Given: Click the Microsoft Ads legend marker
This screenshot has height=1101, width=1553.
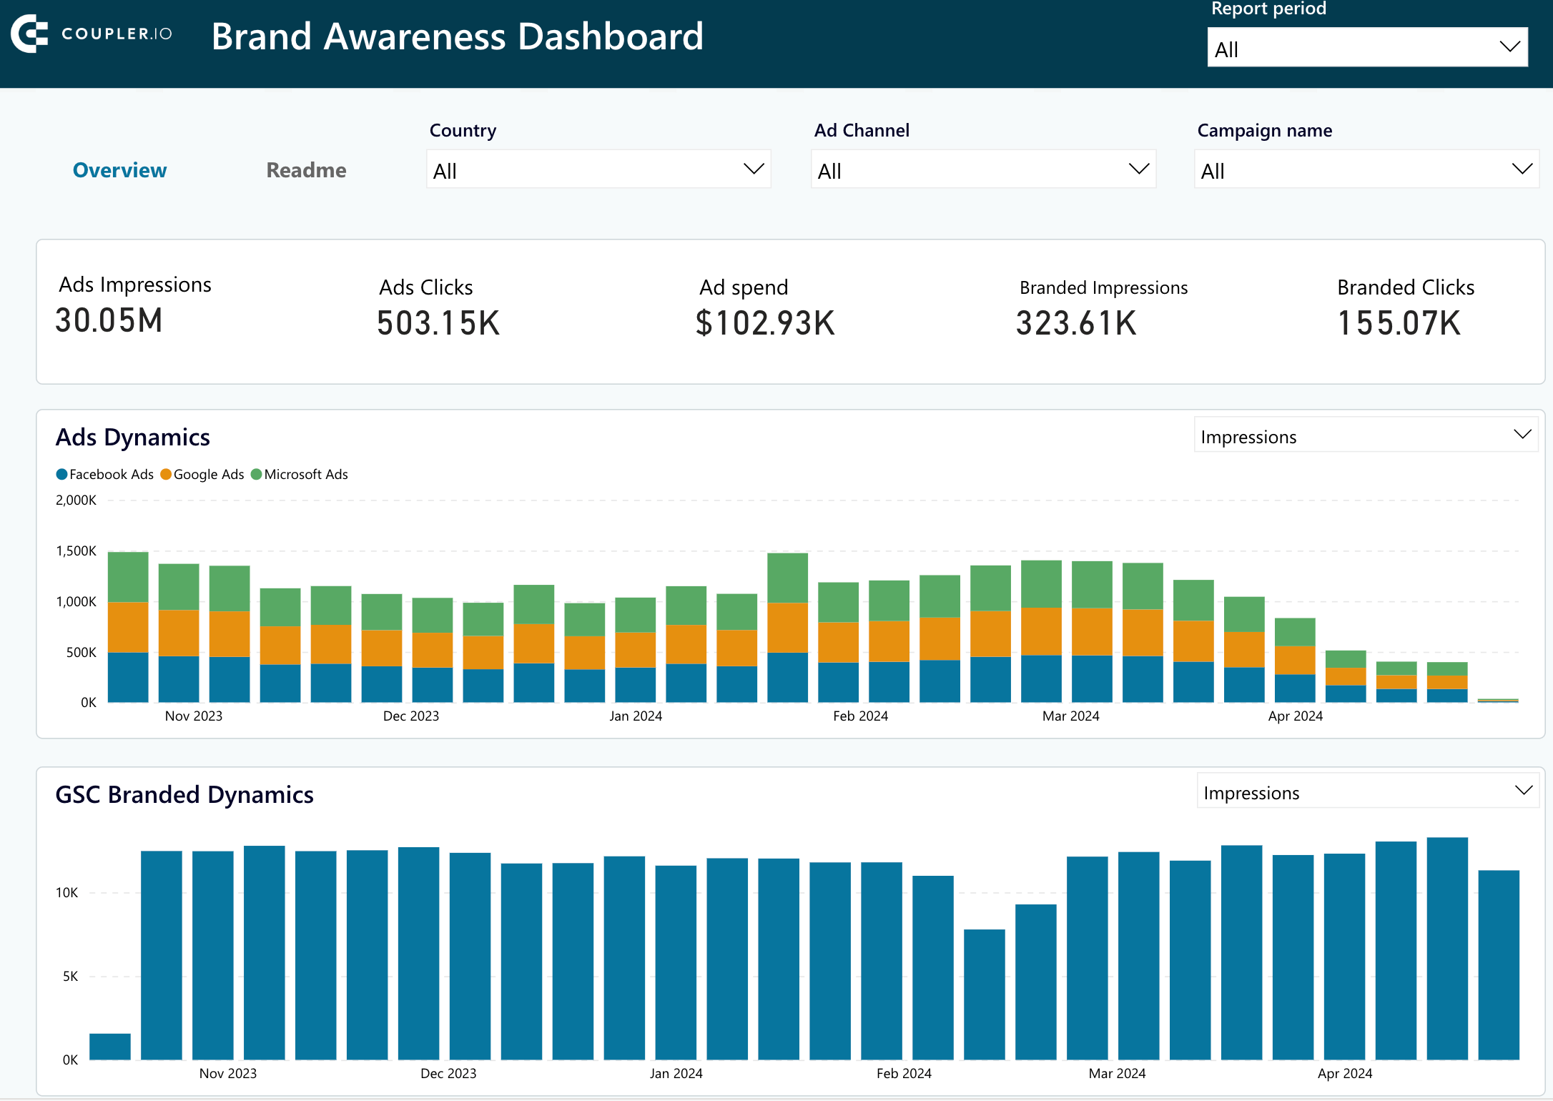Looking at the screenshot, I should (256, 474).
